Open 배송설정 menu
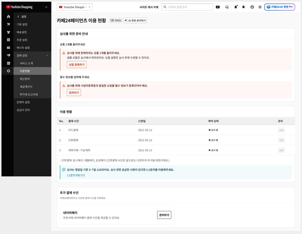The width and height of the screenshot is (302, 234). point(22,32)
